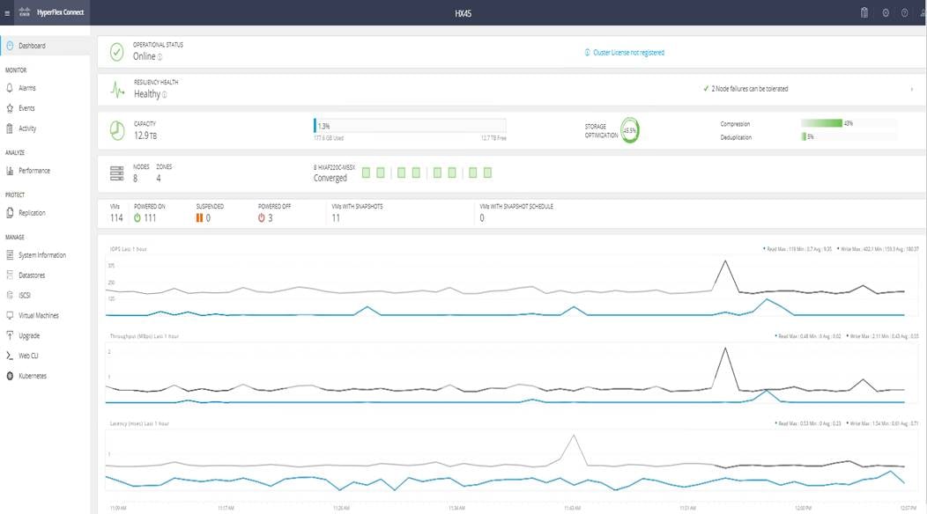
Task: Click the Powered On green icon
Action: (x=137, y=218)
